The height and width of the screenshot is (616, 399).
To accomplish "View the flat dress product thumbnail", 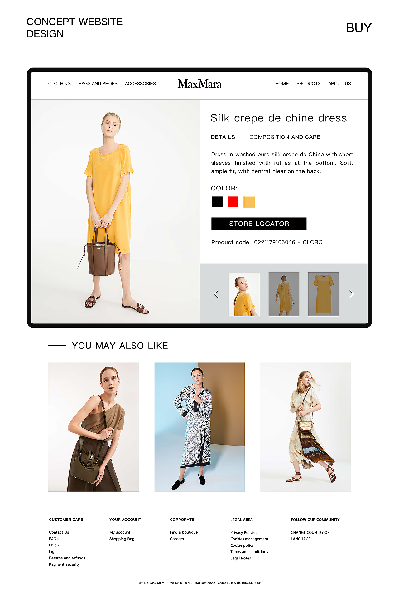I will (324, 294).
